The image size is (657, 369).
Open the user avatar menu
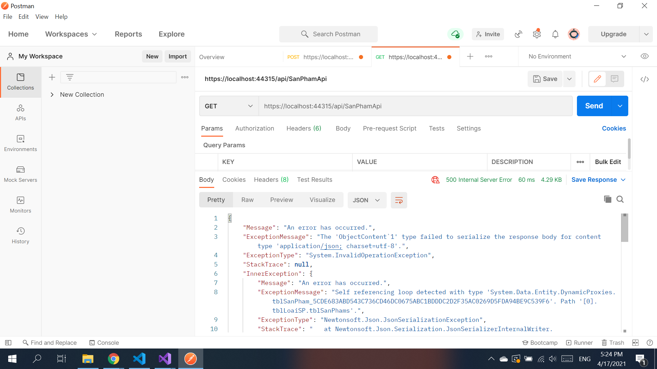pyautogui.click(x=574, y=34)
